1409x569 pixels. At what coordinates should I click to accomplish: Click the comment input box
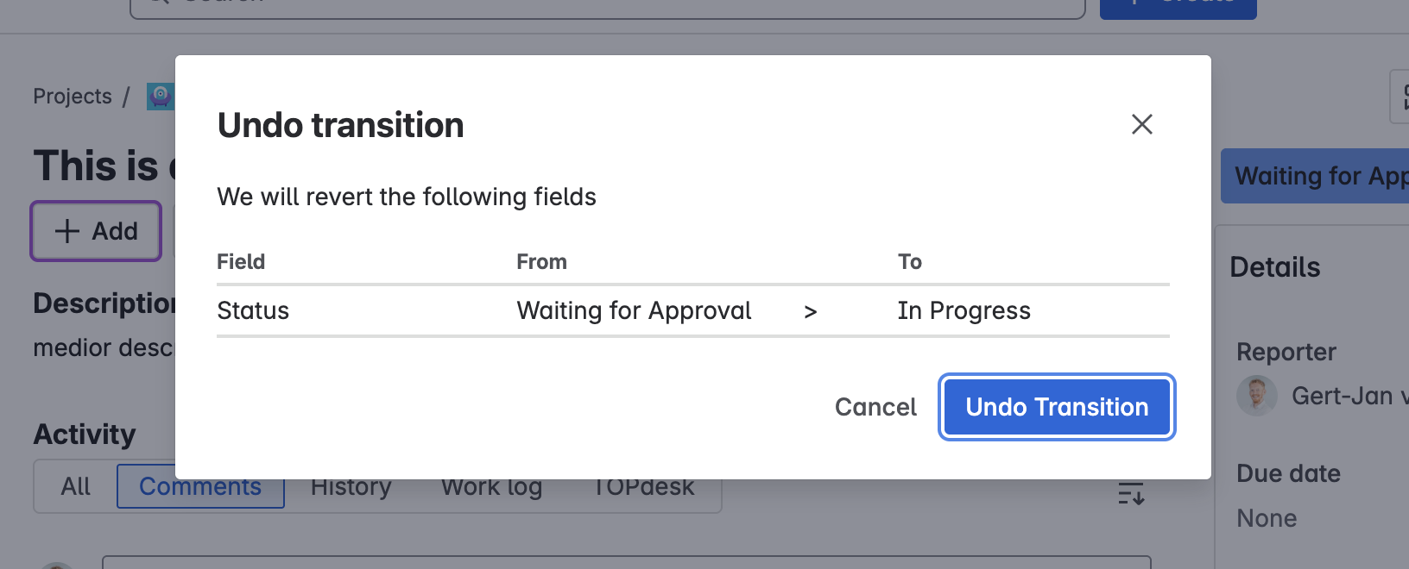pyautogui.click(x=626, y=562)
